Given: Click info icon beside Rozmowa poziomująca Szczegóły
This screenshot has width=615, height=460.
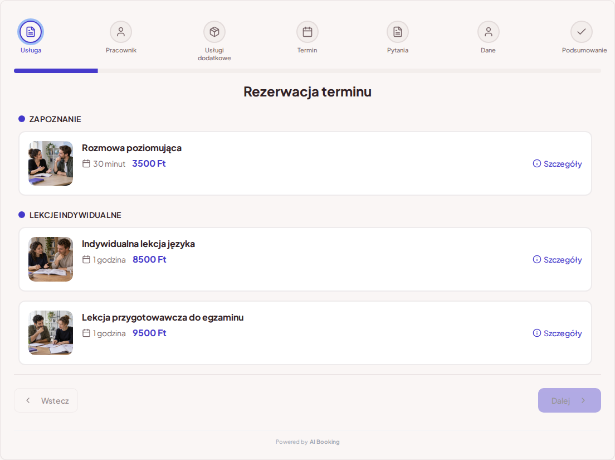Looking at the screenshot, I should pyautogui.click(x=537, y=163).
